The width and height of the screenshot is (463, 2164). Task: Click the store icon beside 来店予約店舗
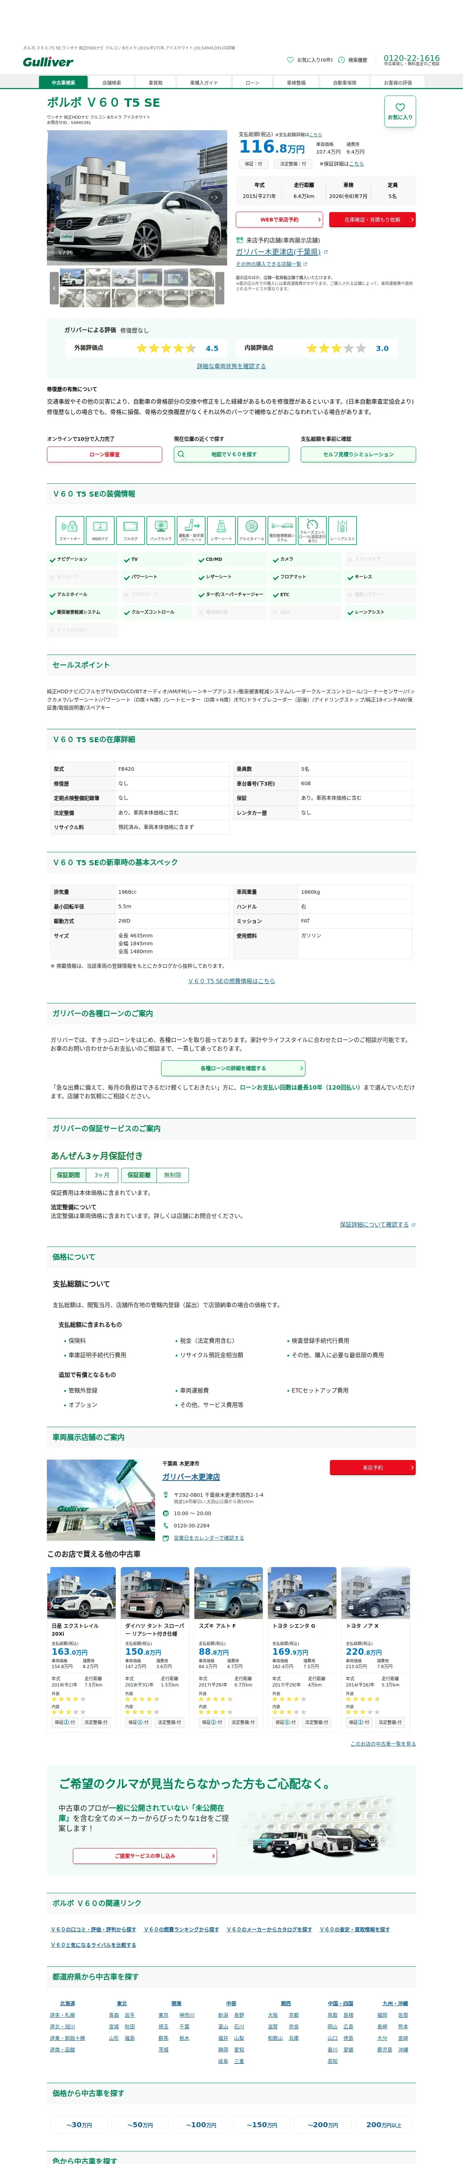(239, 240)
